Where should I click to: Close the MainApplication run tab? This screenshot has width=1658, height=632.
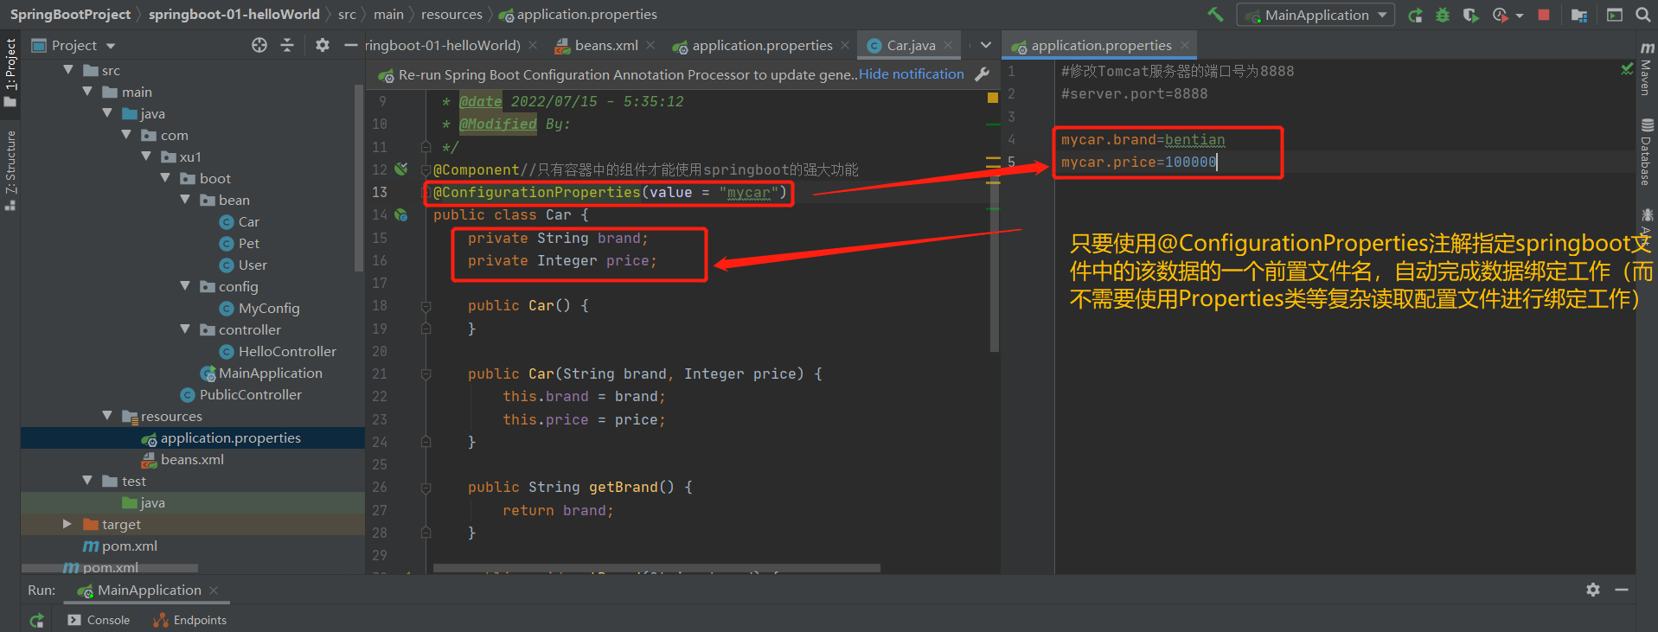pyautogui.click(x=214, y=590)
